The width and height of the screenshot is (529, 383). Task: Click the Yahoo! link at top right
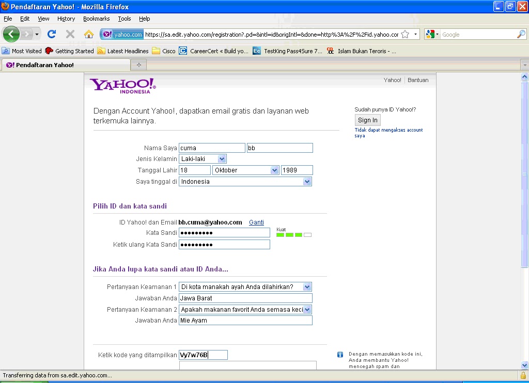click(392, 80)
